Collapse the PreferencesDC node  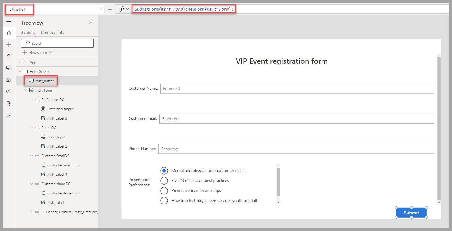point(32,99)
